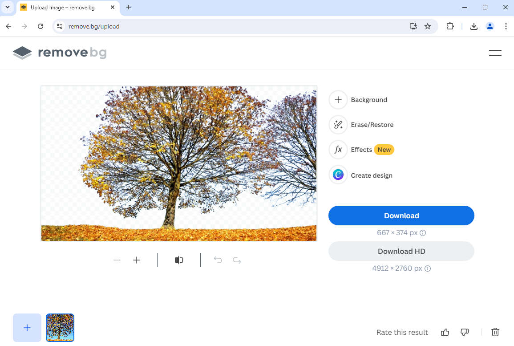Image resolution: width=514 pixels, height=346 pixels.
Task: Open Create design with Canva
Action: [338, 175]
